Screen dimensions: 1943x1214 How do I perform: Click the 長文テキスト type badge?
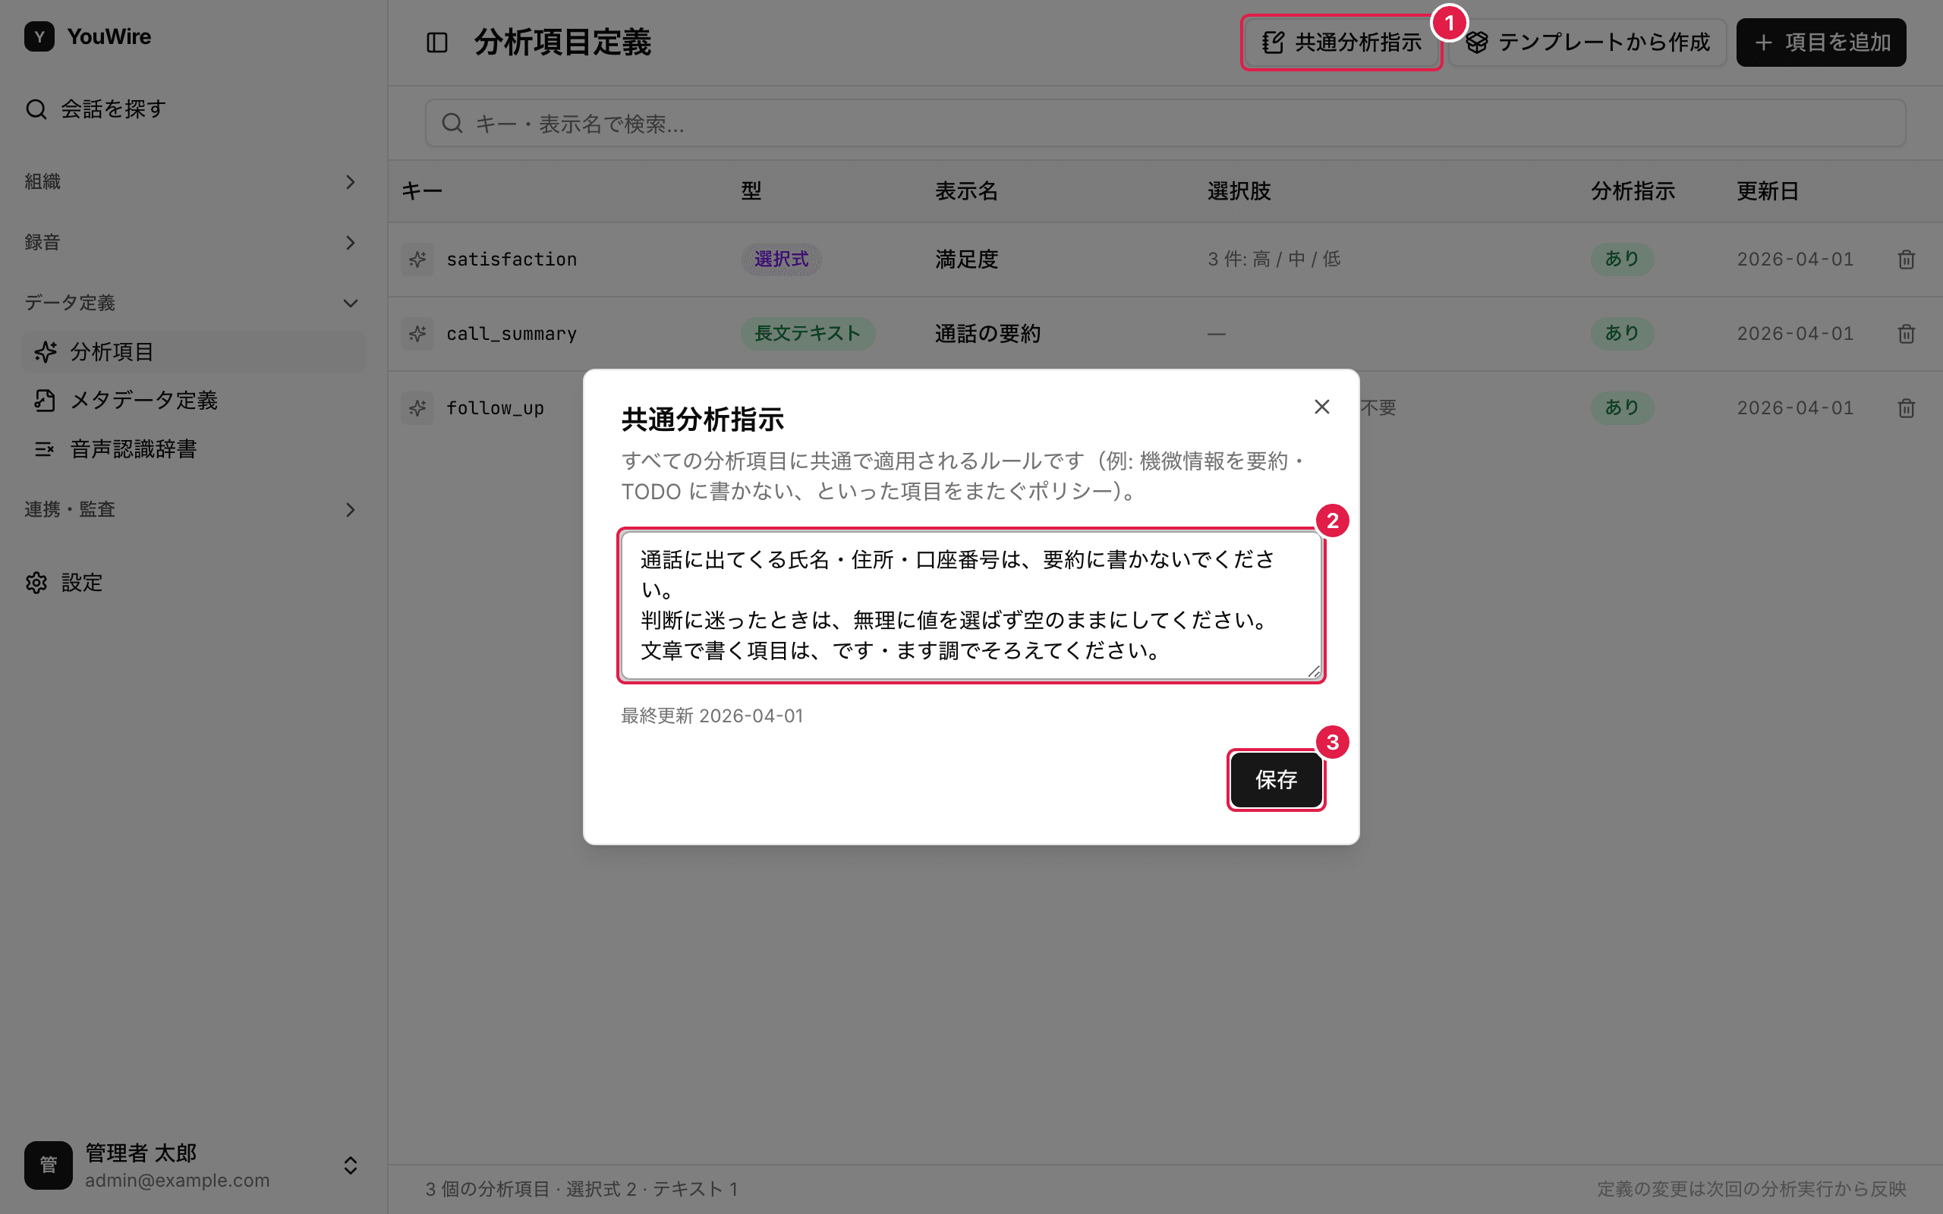(x=807, y=334)
